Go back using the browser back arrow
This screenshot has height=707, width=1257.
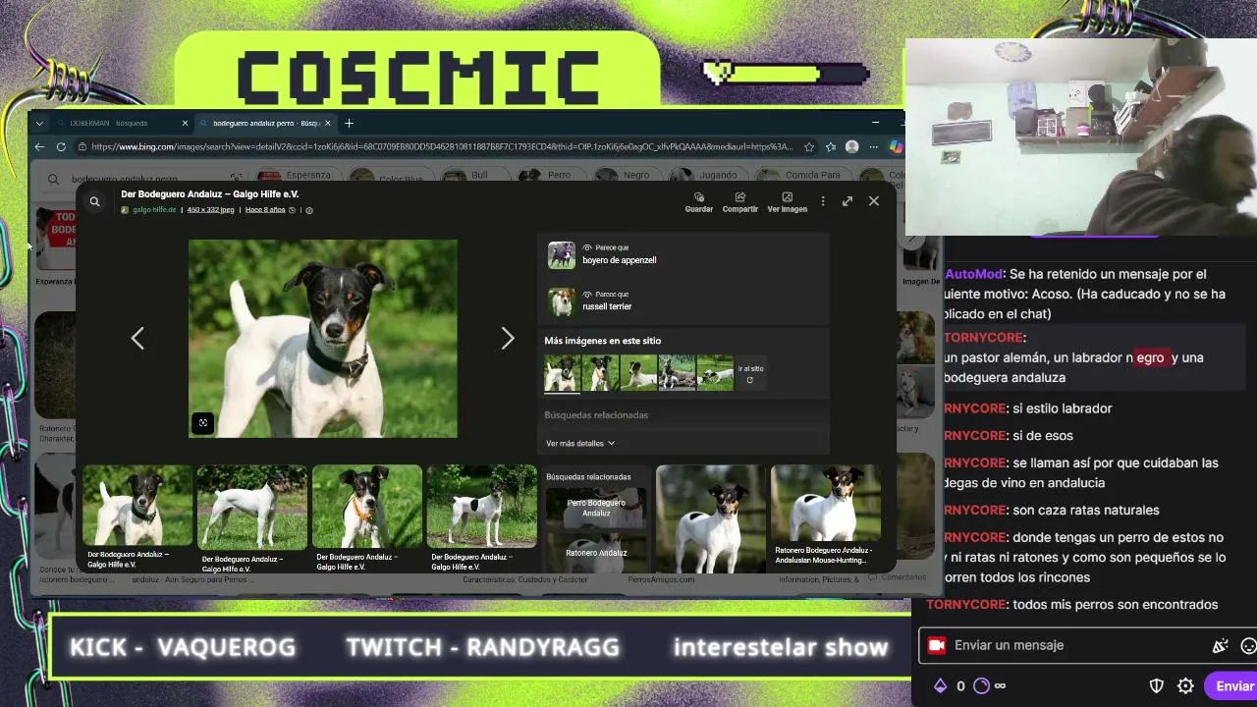pyautogui.click(x=39, y=147)
